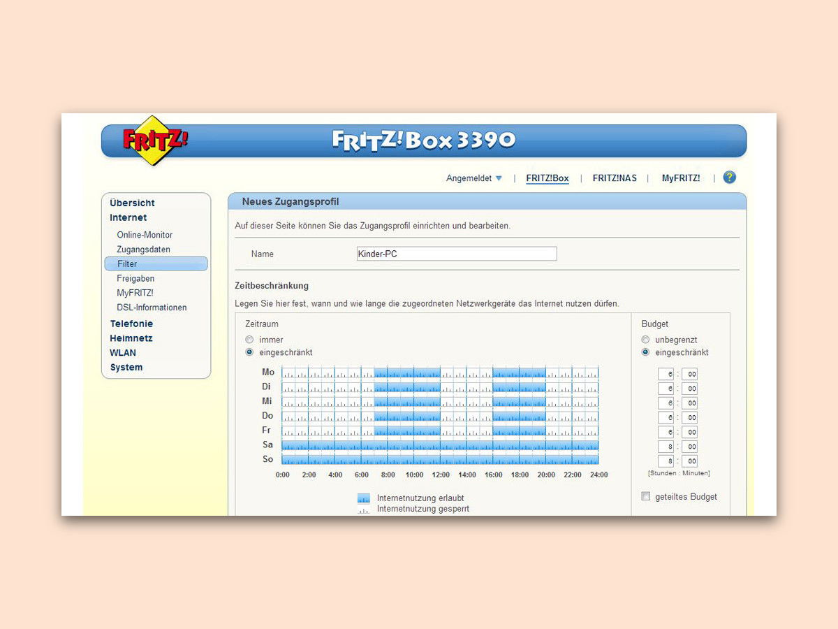This screenshot has width=838, height=629.
Task: Click the first budget hours field
Action: (666, 374)
